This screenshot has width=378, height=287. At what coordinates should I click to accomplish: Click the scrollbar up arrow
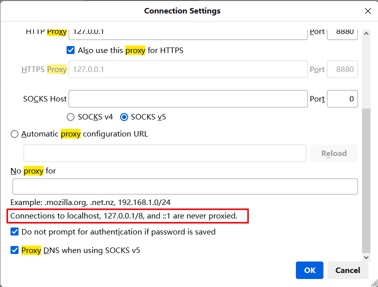point(366,33)
